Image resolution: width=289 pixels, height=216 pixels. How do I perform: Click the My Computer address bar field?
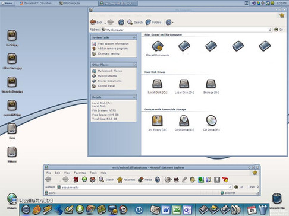186,30
